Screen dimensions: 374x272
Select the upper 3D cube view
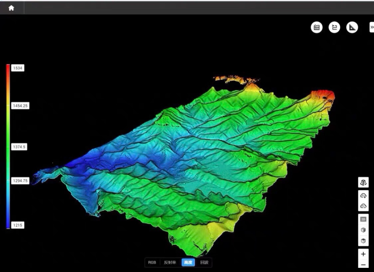(363, 230)
